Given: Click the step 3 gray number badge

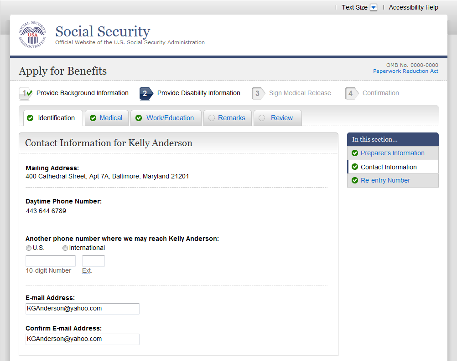Looking at the screenshot, I should tap(258, 93).
